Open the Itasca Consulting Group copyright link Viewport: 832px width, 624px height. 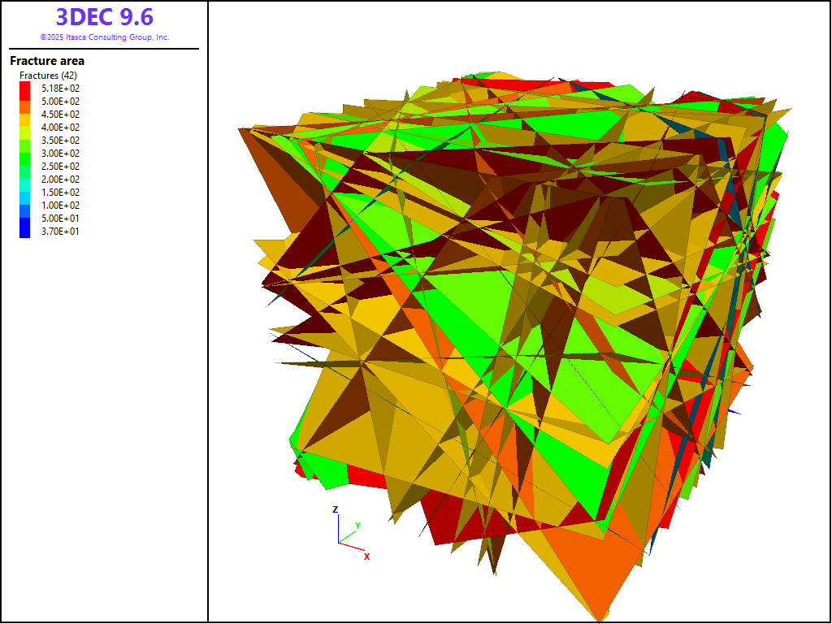pos(104,37)
